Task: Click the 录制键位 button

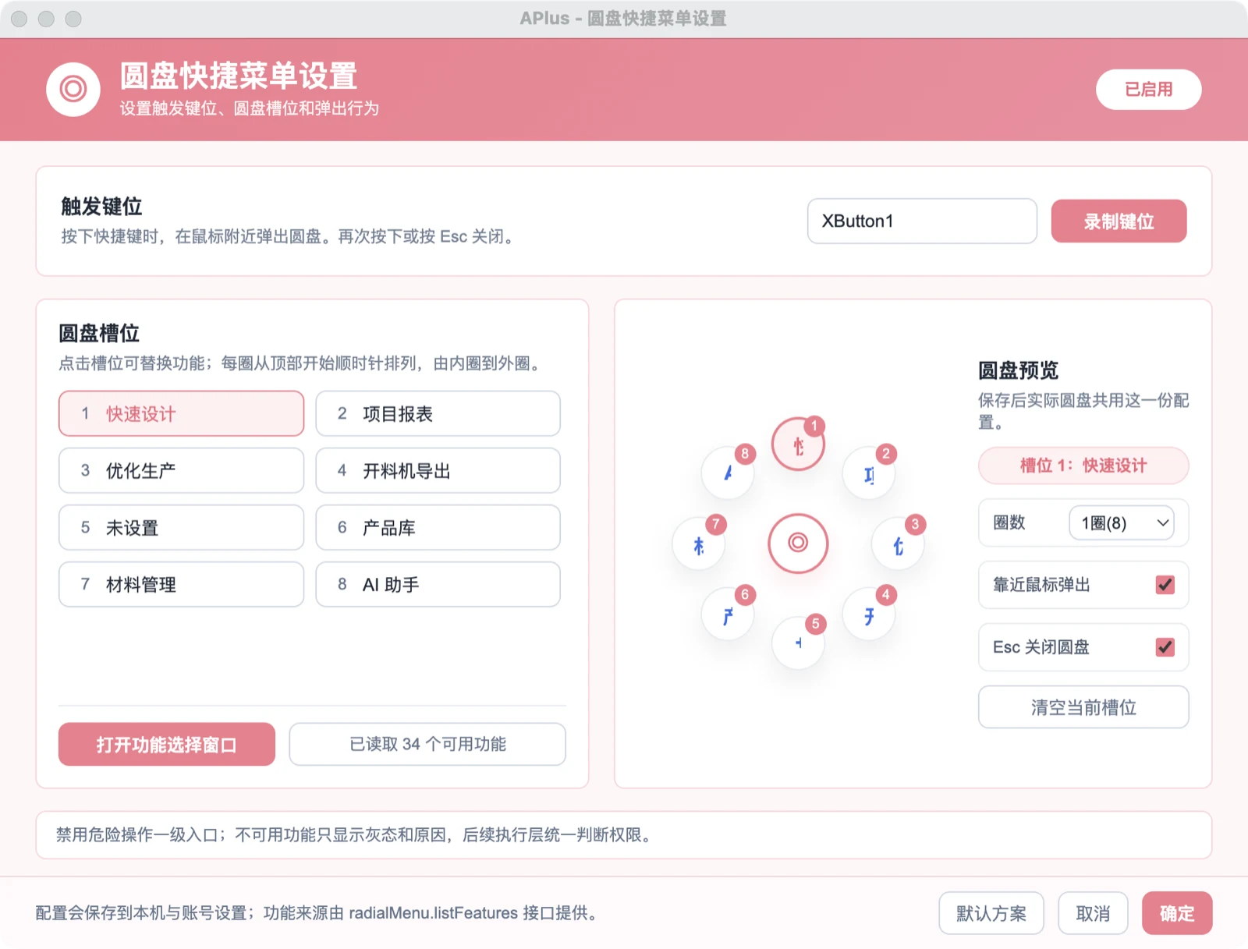Action: (x=1119, y=221)
